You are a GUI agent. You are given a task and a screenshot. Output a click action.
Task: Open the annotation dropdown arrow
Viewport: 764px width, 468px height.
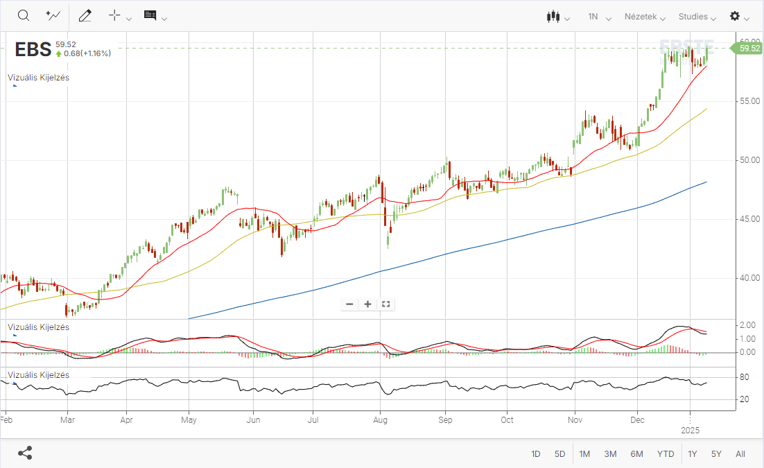(164, 19)
